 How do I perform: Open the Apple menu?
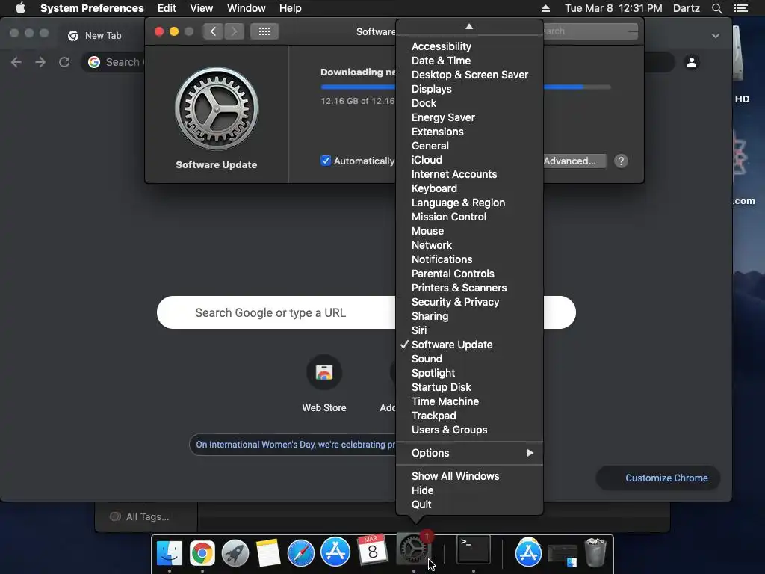coord(20,8)
